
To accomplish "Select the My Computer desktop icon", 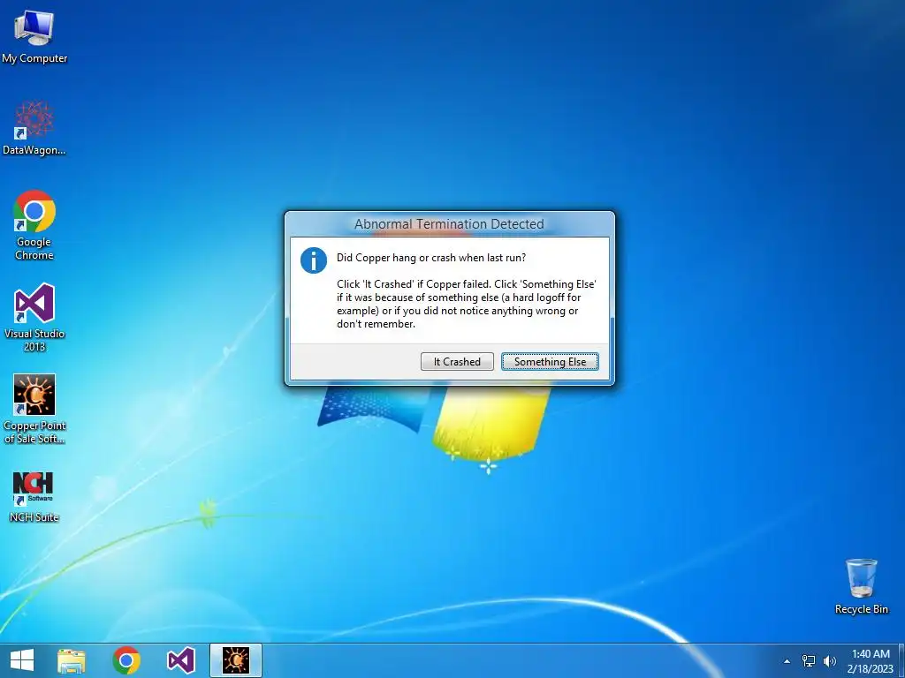I will (34, 37).
